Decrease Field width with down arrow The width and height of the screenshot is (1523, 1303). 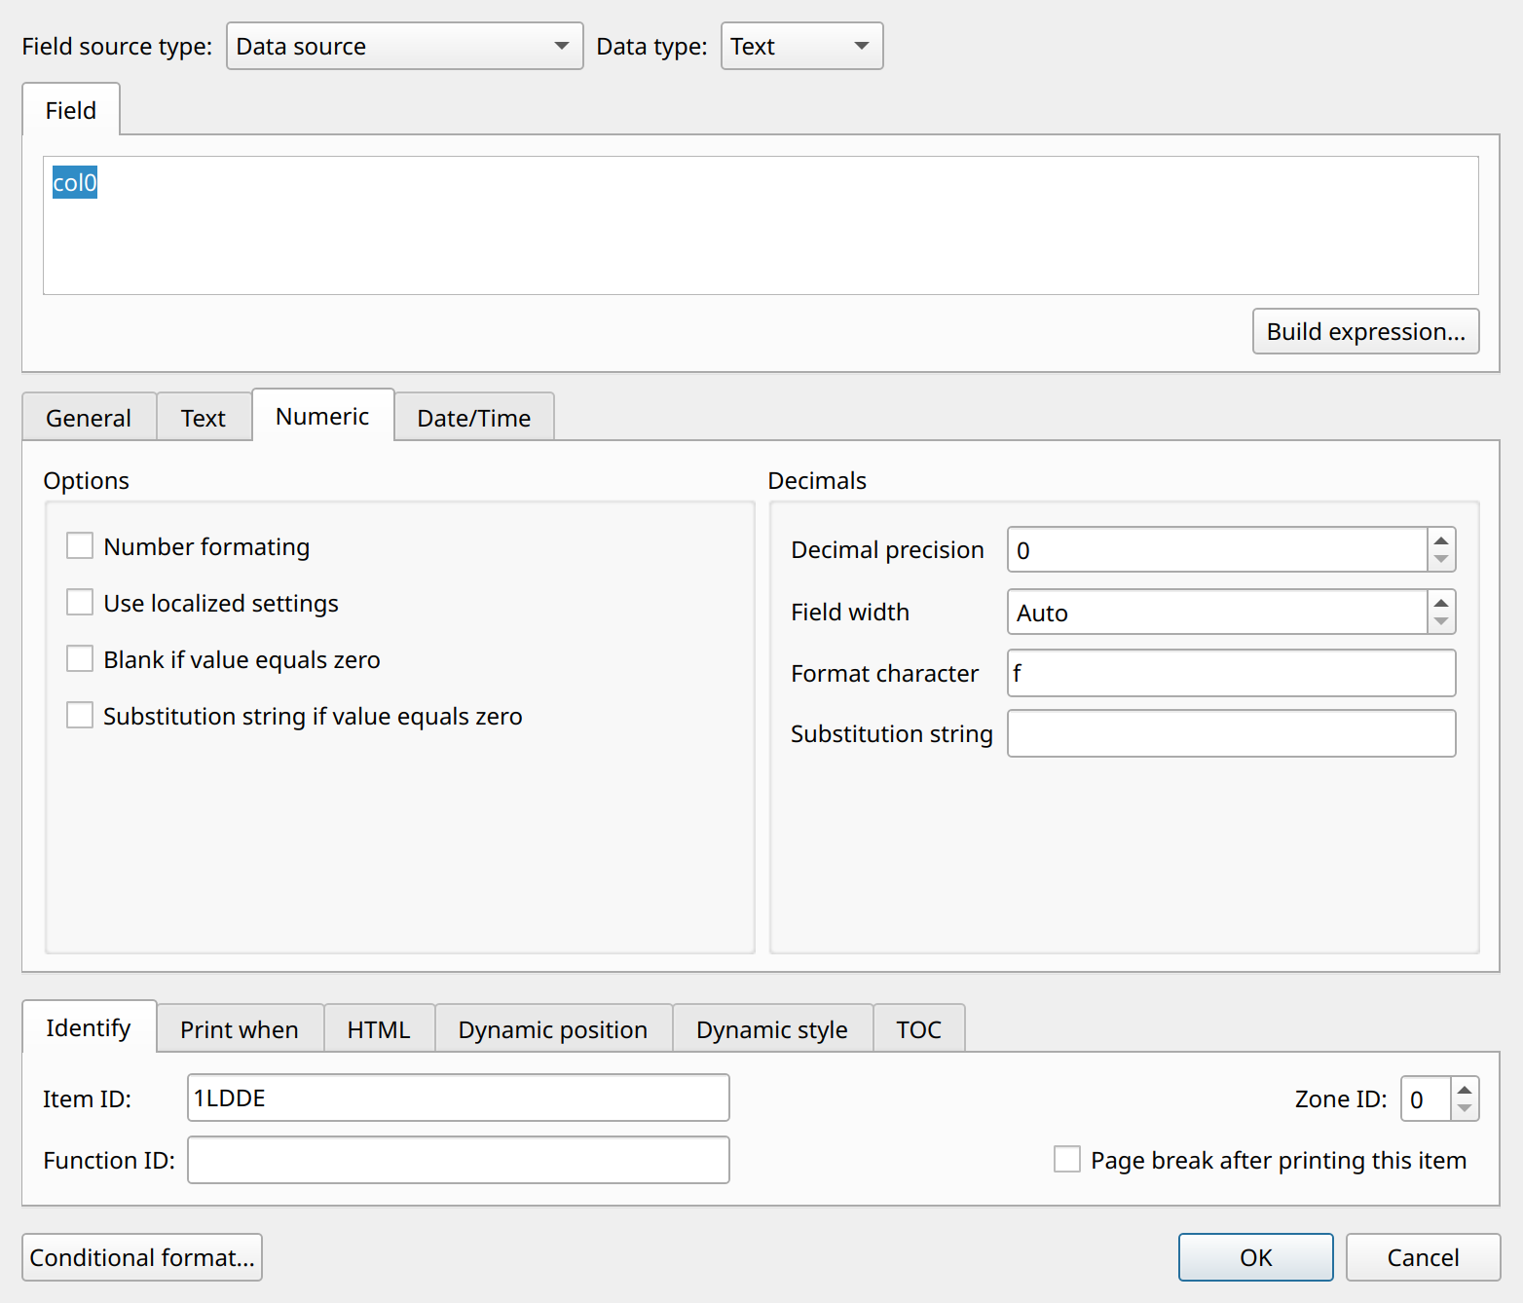[1441, 622]
